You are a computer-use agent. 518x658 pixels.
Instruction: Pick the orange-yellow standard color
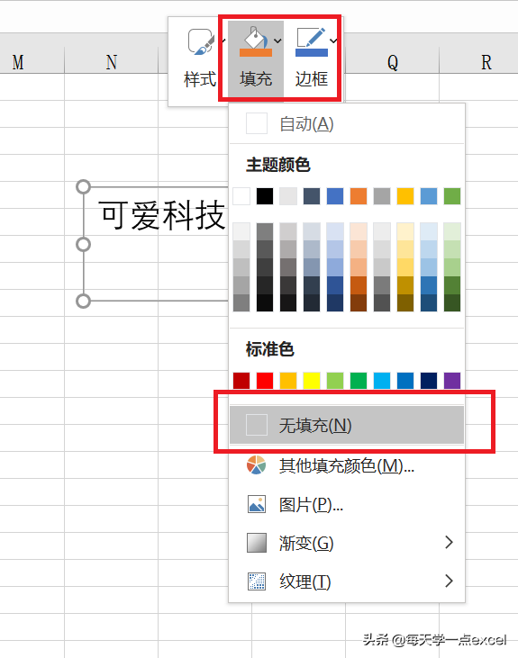coord(288,381)
